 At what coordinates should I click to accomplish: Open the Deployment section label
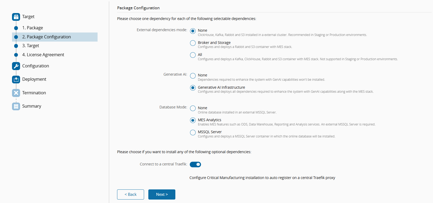34,79
